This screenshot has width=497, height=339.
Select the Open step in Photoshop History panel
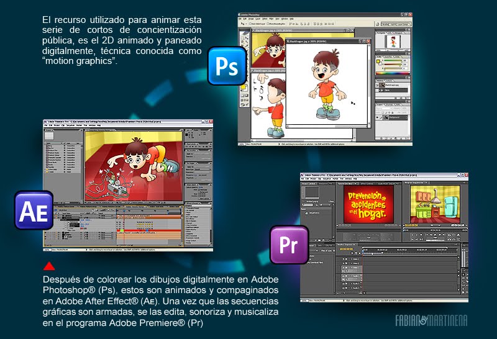tap(393, 90)
